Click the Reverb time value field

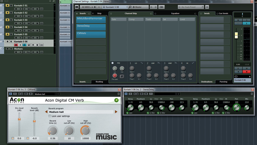53,138
